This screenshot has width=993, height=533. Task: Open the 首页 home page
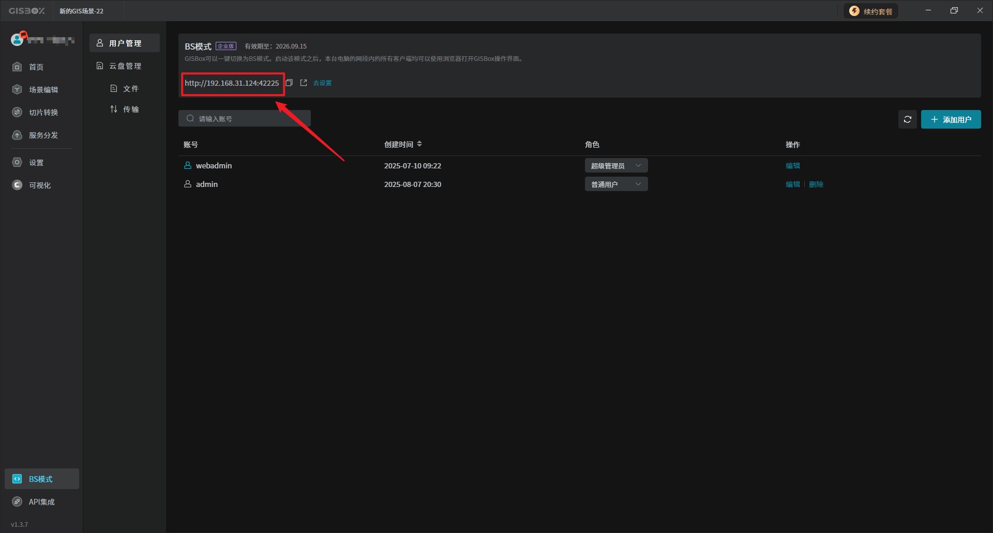tap(36, 67)
